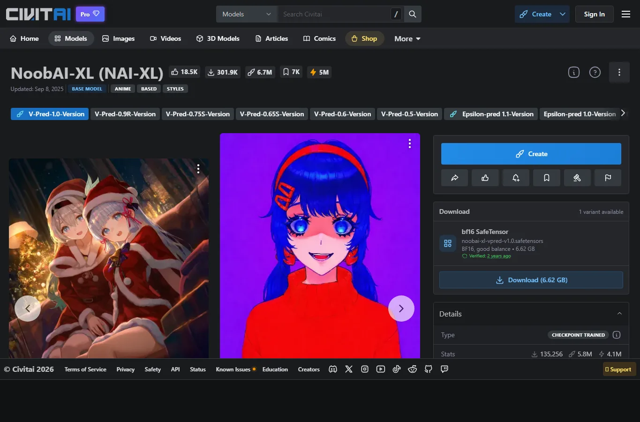640x422 pixels.
Task: Open the Comics tab
Action: point(320,38)
